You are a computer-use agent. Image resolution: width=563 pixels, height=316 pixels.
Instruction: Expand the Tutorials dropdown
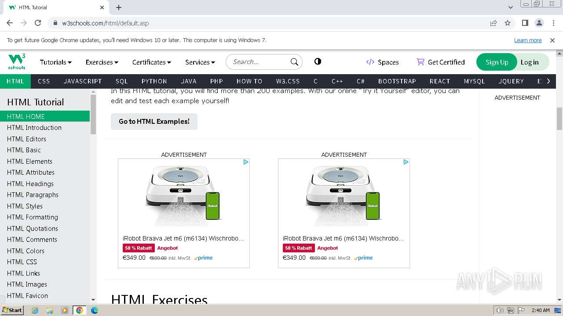pos(56,62)
